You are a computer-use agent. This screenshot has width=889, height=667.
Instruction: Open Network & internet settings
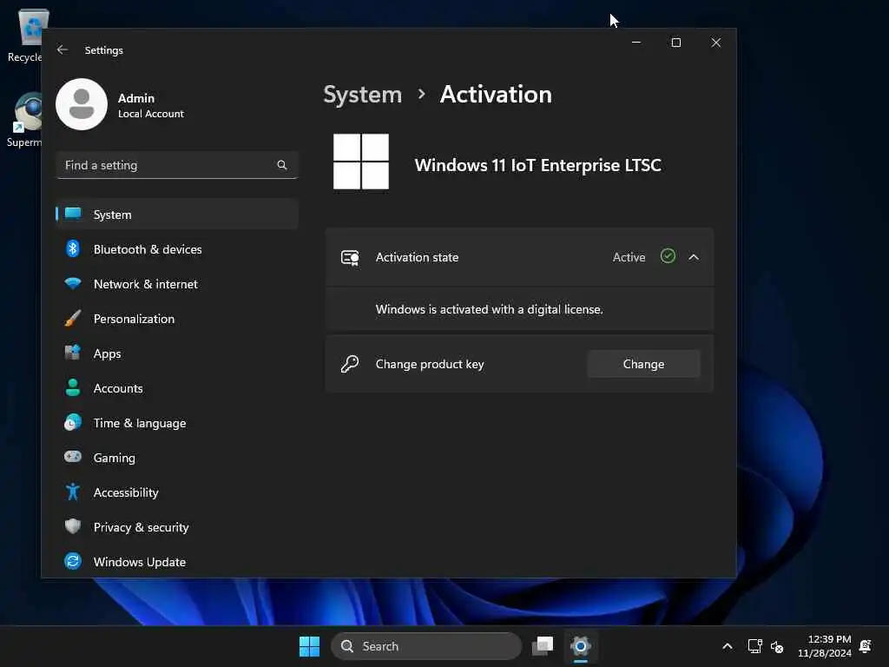[177, 284]
